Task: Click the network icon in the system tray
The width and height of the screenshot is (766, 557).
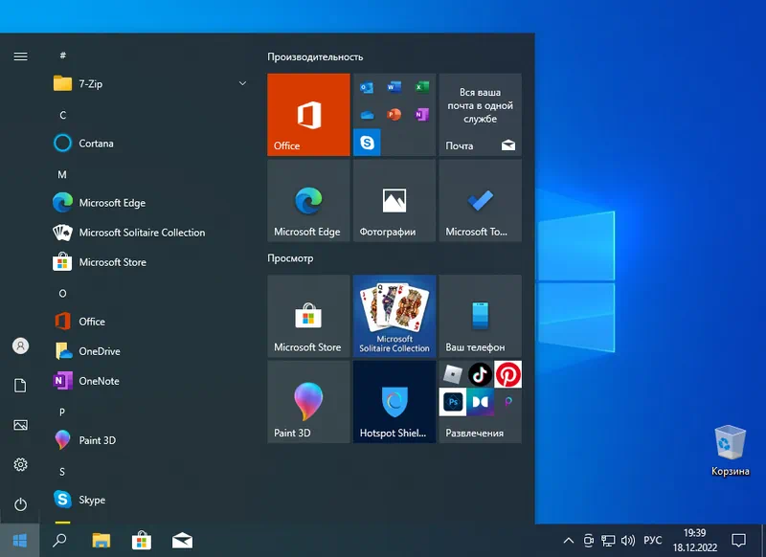Action: pyautogui.click(x=608, y=541)
